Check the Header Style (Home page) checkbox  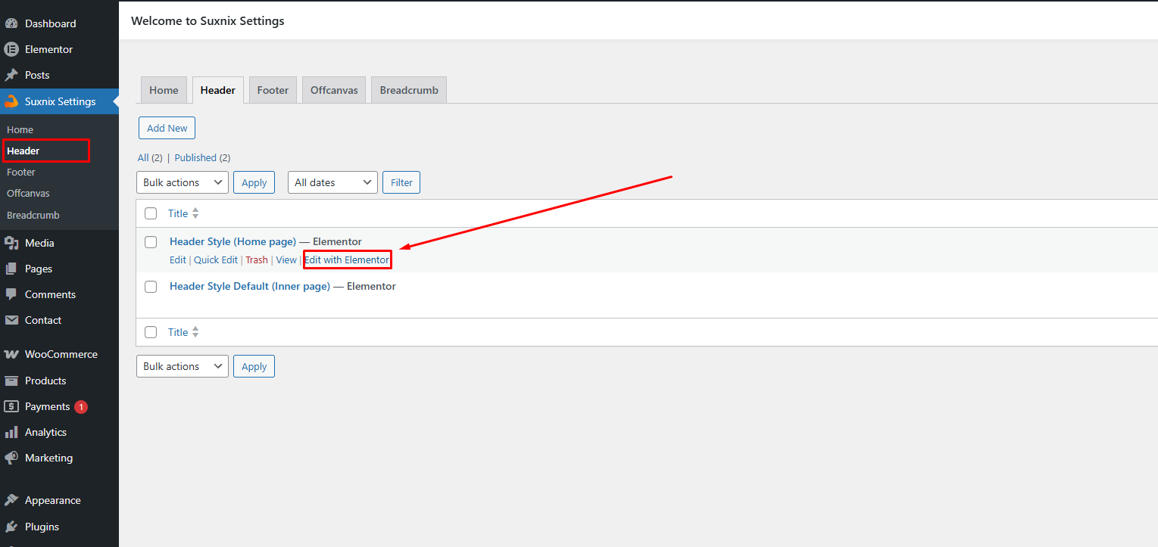151,242
